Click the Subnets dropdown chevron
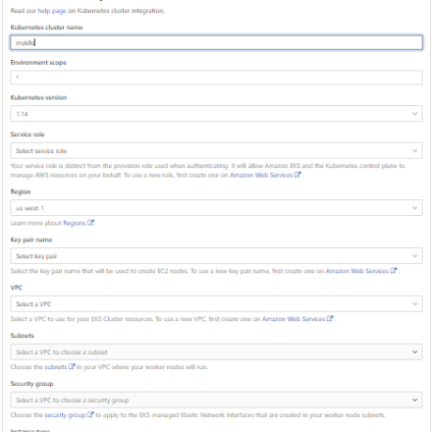432x432 pixels. [414, 351]
